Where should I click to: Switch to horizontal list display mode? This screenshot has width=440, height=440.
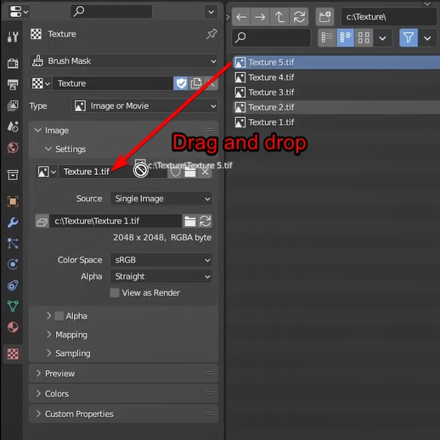[x=346, y=37]
